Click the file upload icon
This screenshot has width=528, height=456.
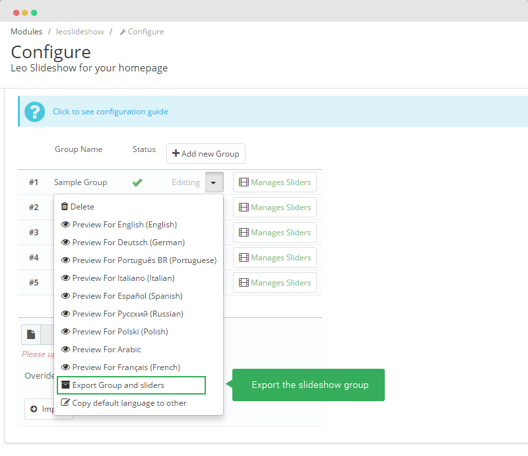[31, 334]
